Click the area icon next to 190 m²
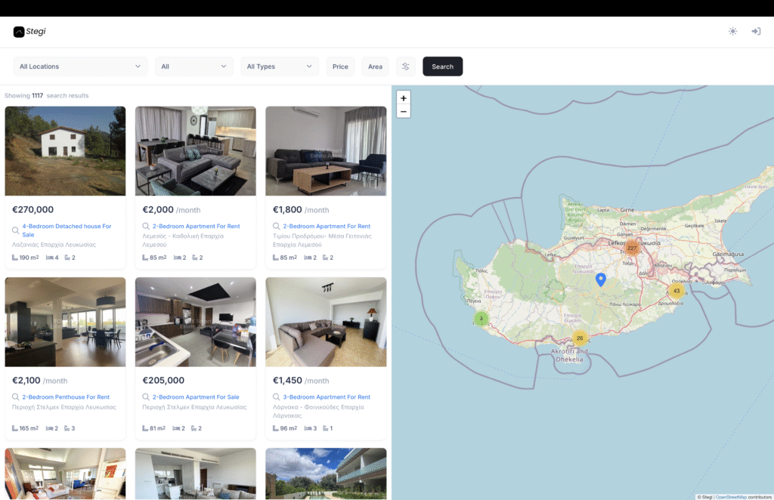 point(15,258)
